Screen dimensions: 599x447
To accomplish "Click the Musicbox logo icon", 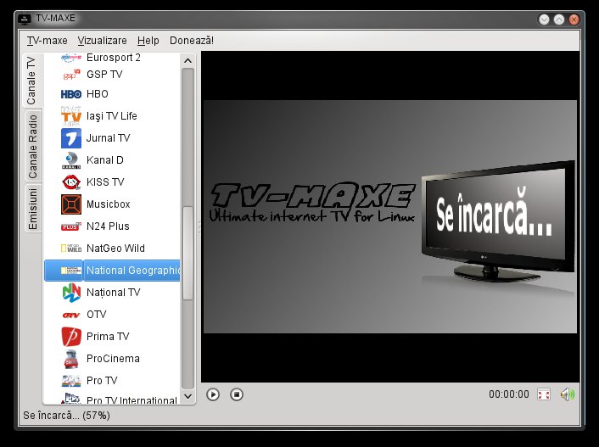I will 71,204.
